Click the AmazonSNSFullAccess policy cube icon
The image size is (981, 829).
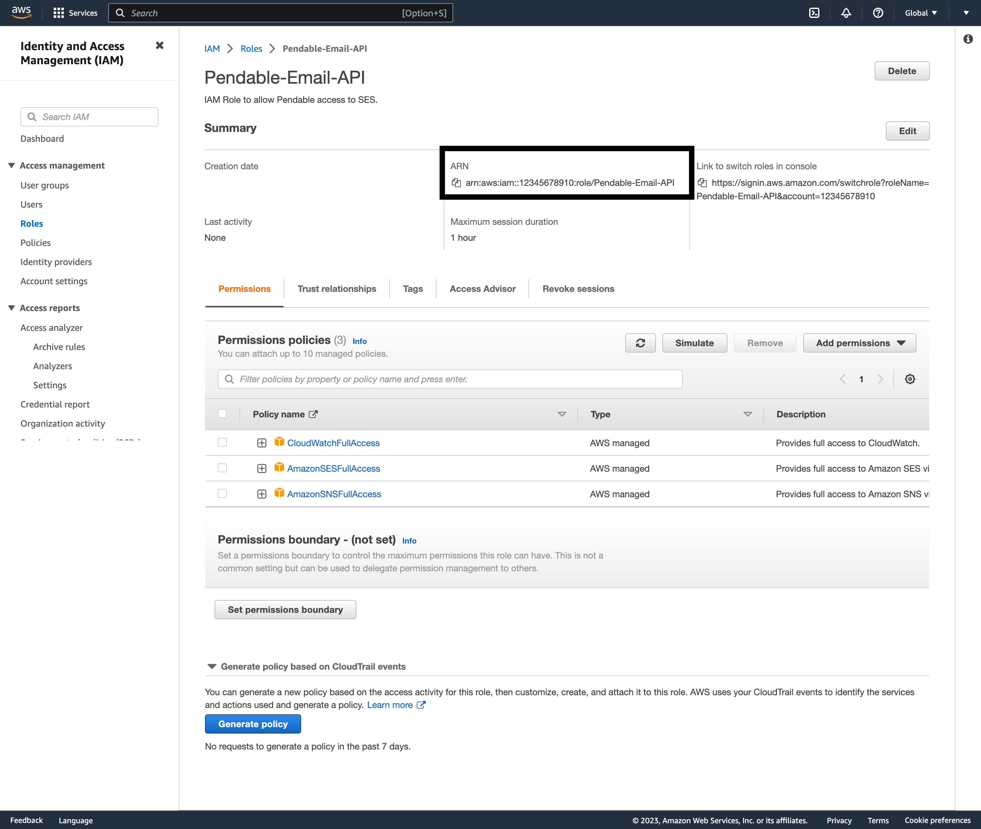[x=279, y=492]
